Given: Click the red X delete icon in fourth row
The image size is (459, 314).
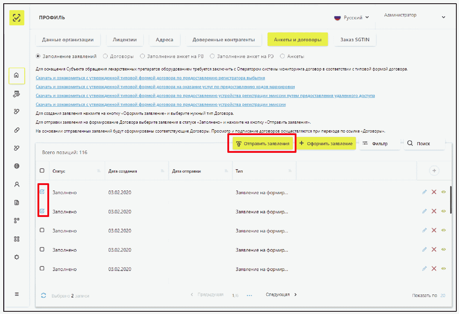Looking at the screenshot, I should 434,249.
